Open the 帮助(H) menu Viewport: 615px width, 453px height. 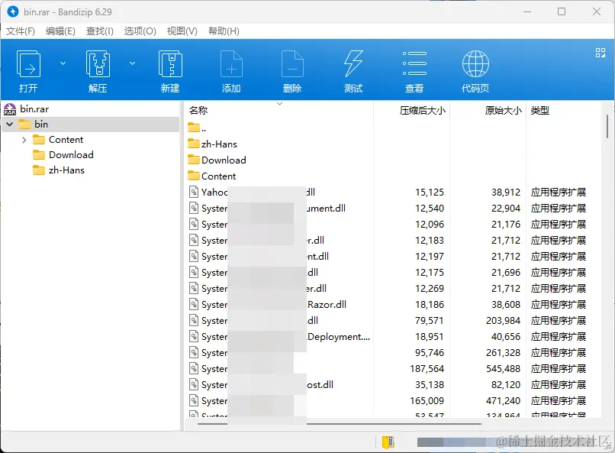[224, 31]
